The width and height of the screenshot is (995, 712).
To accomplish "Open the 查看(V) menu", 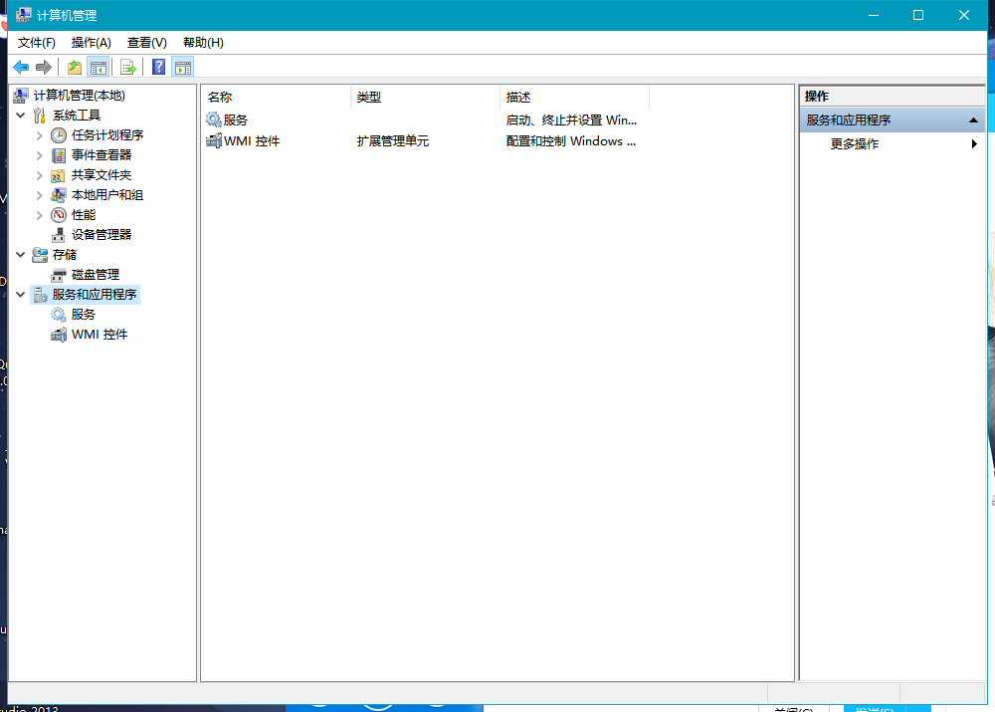I will (x=145, y=42).
